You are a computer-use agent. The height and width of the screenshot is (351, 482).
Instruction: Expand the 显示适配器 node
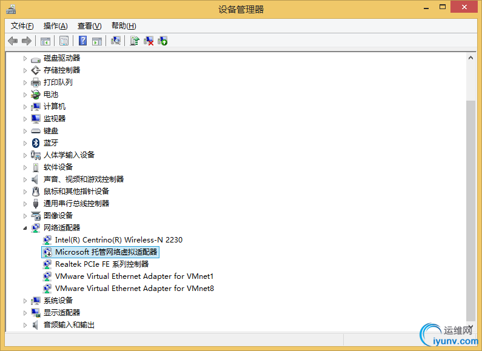(x=25, y=313)
